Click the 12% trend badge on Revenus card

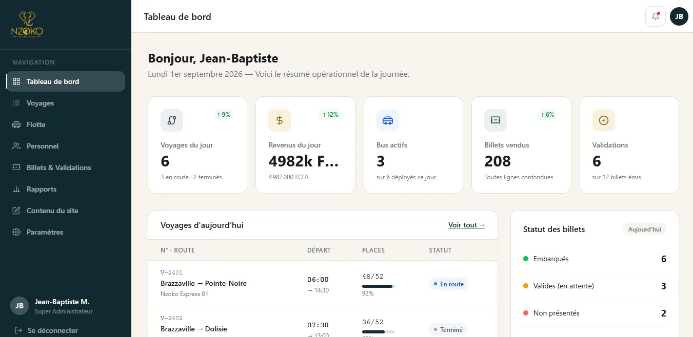[x=330, y=115]
